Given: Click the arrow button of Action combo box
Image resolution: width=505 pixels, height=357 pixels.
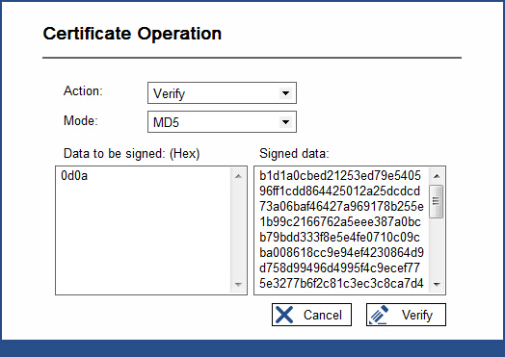Looking at the screenshot, I should tap(285, 93).
